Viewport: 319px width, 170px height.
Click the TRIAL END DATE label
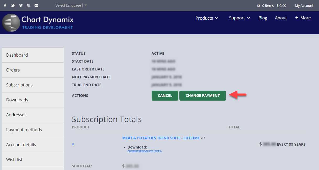(x=87, y=85)
